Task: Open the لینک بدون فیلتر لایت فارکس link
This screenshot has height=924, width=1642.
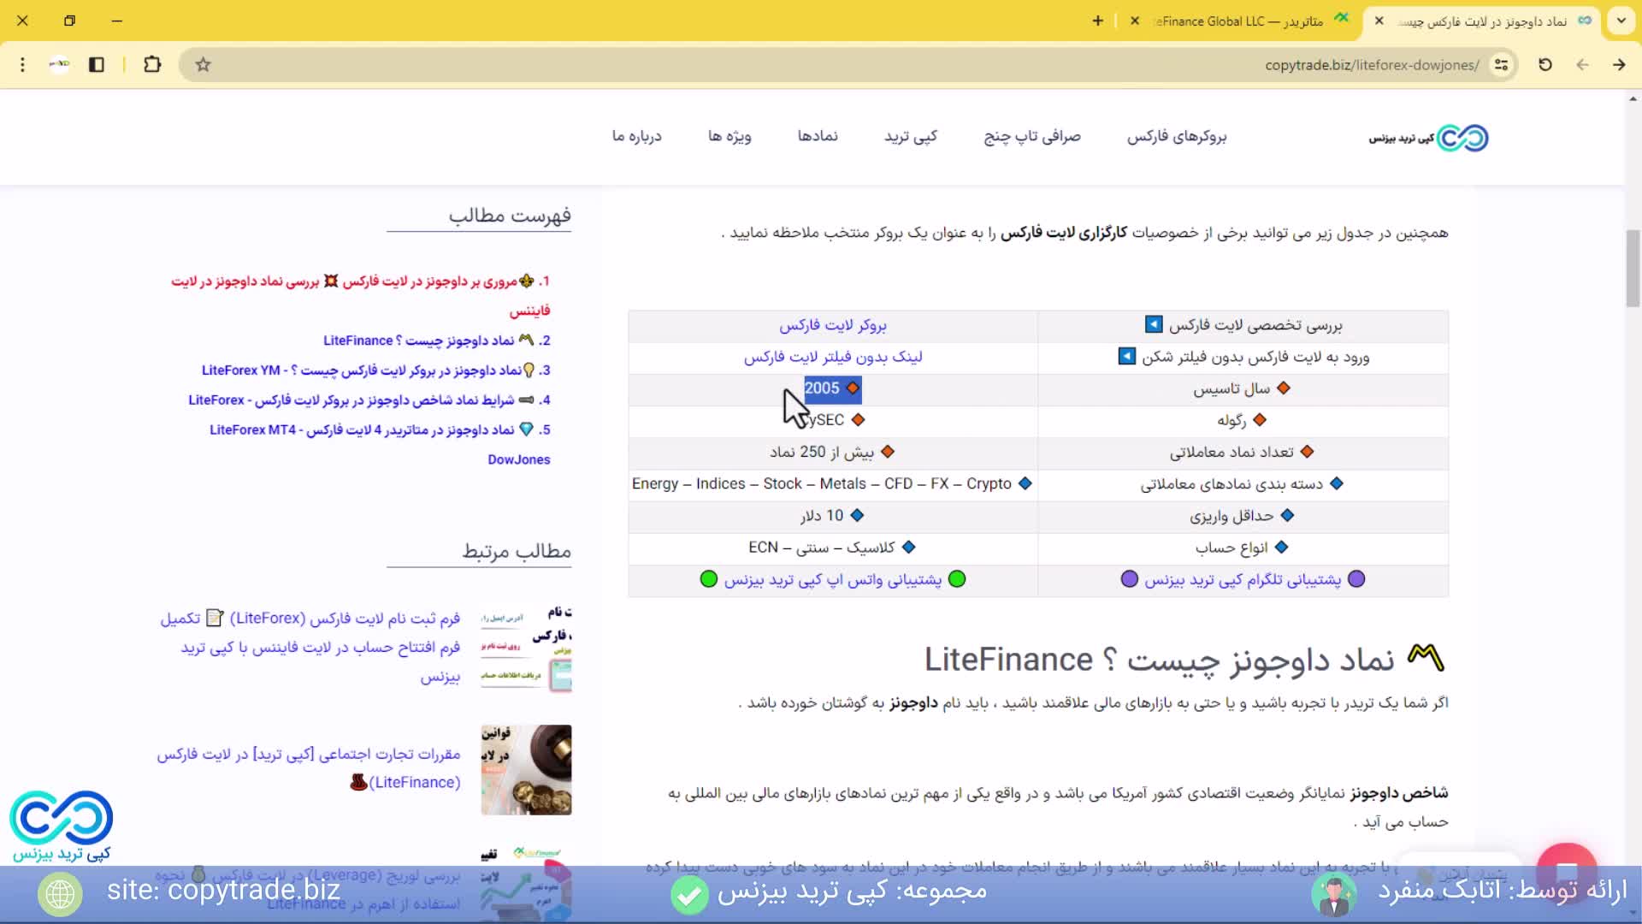Action: [832, 358]
